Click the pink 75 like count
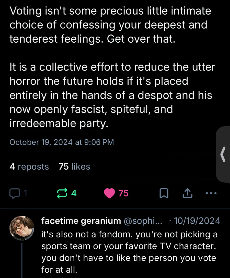The height and width of the screenshot is (278, 230). pos(123,194)
